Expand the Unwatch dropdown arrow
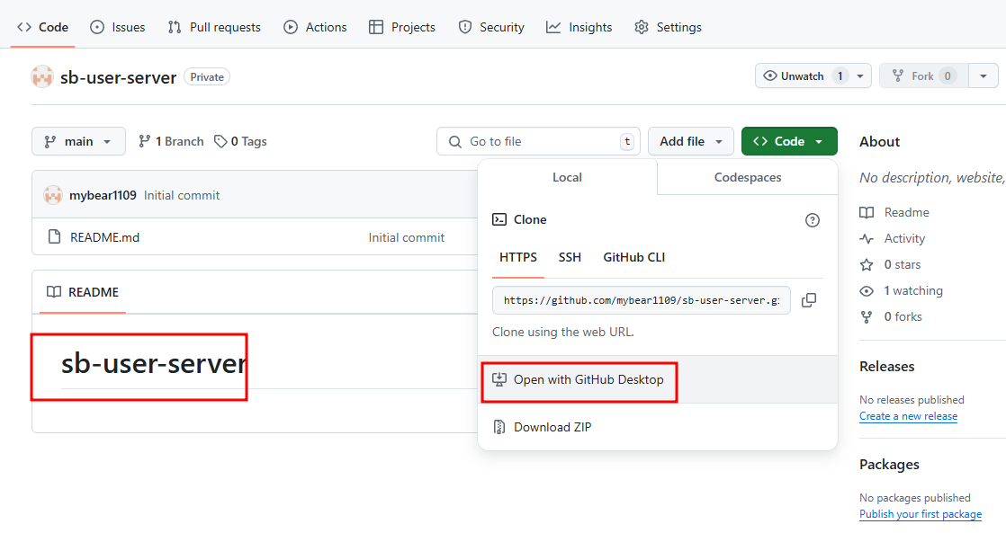 [860, 76]
